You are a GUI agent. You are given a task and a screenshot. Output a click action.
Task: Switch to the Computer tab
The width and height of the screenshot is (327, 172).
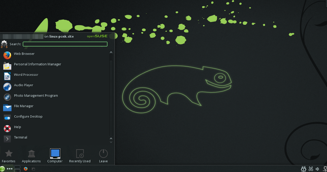click(x=55, y=156)
